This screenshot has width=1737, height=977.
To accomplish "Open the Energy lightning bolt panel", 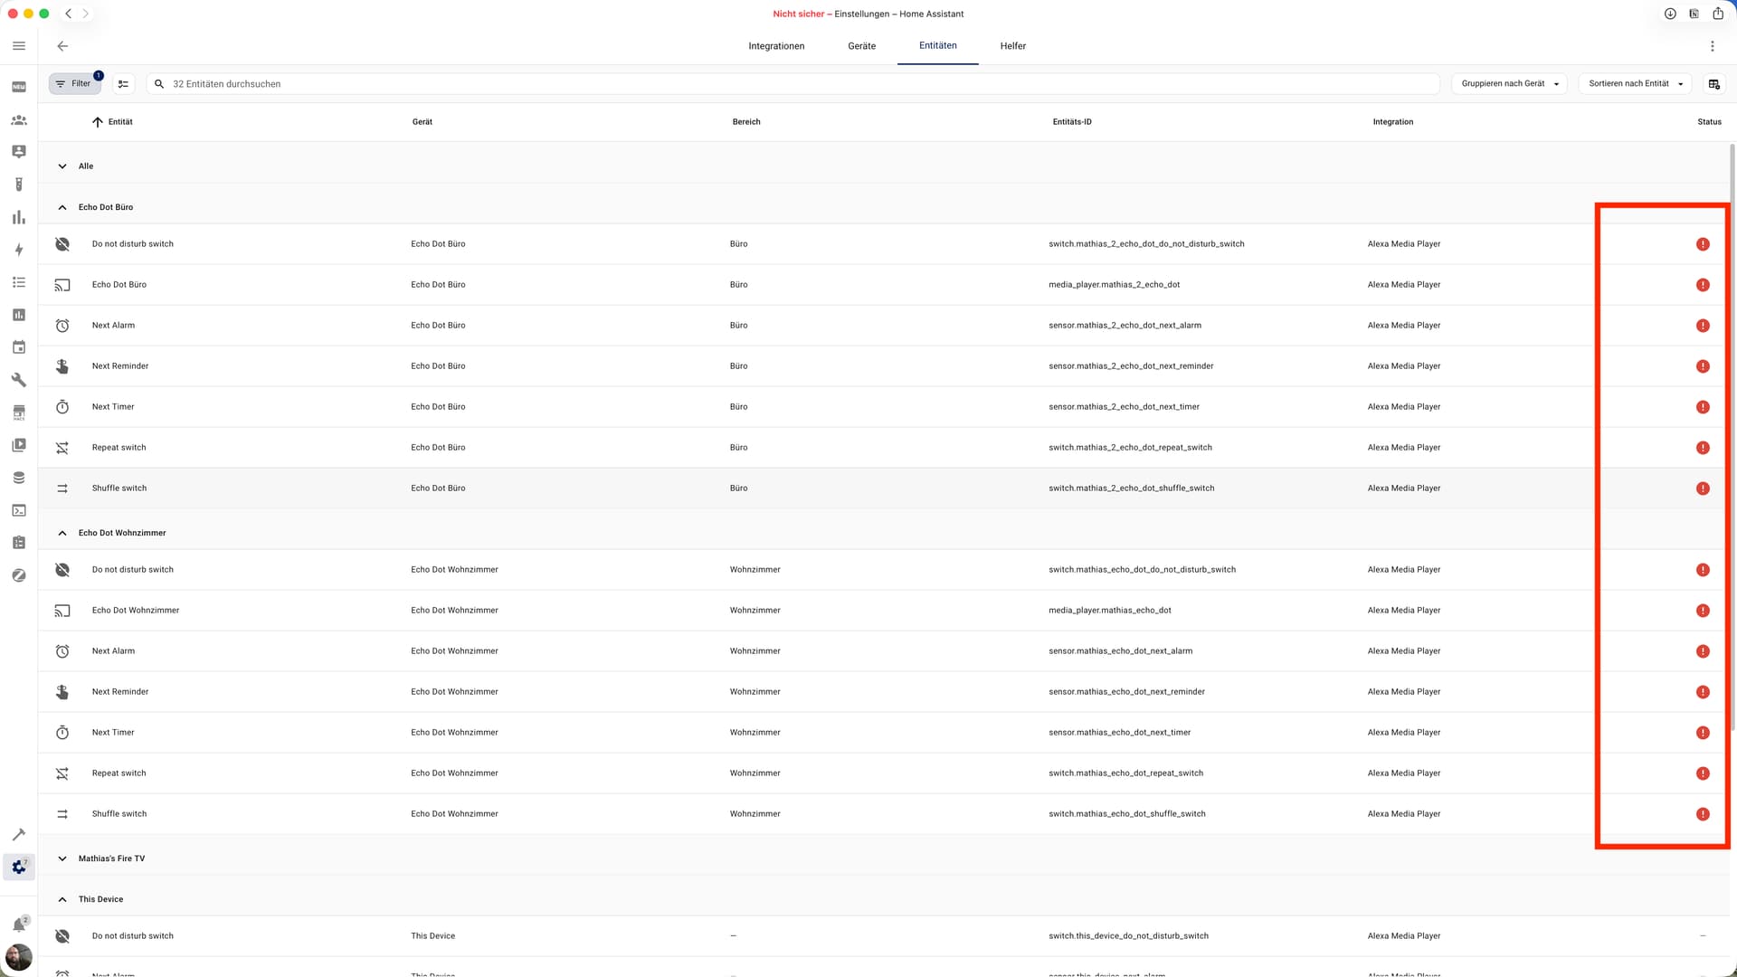I will click(19, 250).
